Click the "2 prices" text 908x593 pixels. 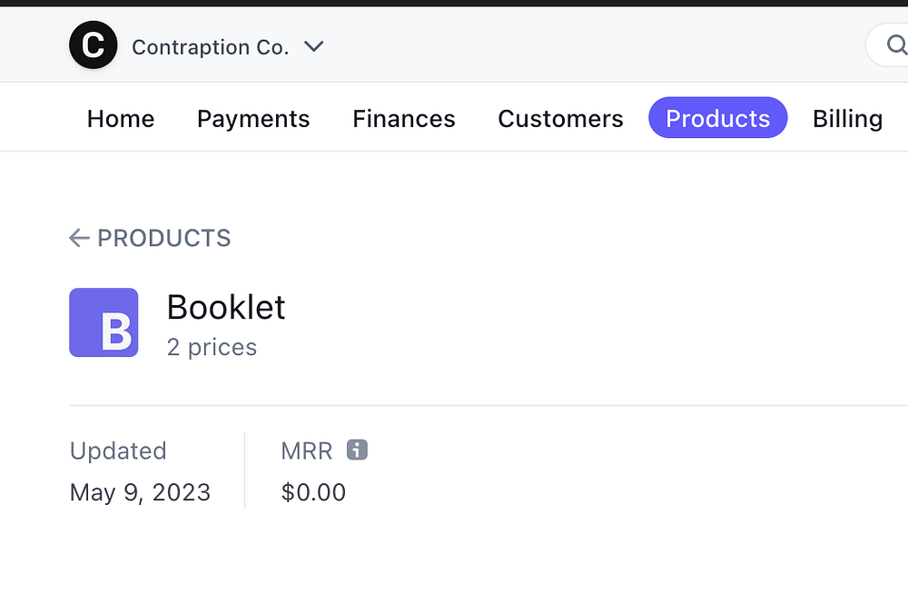[212, 348]
